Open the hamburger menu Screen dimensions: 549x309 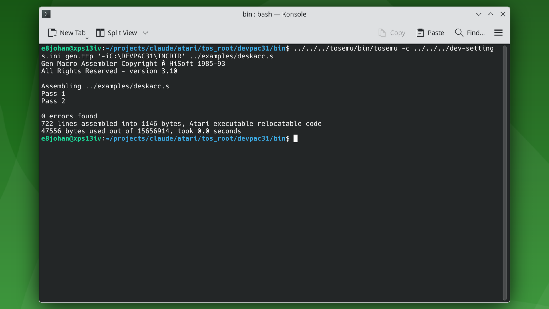[498, 33]
